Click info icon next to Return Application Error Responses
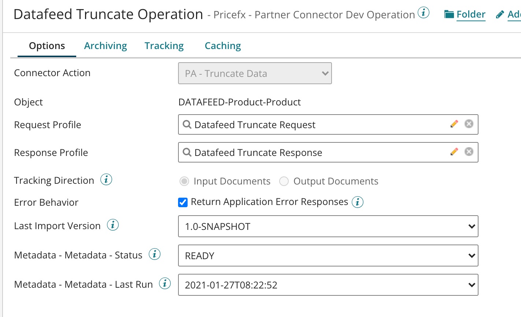The width and height of the screenshot is (521, 317). click(x=357, y=202)
